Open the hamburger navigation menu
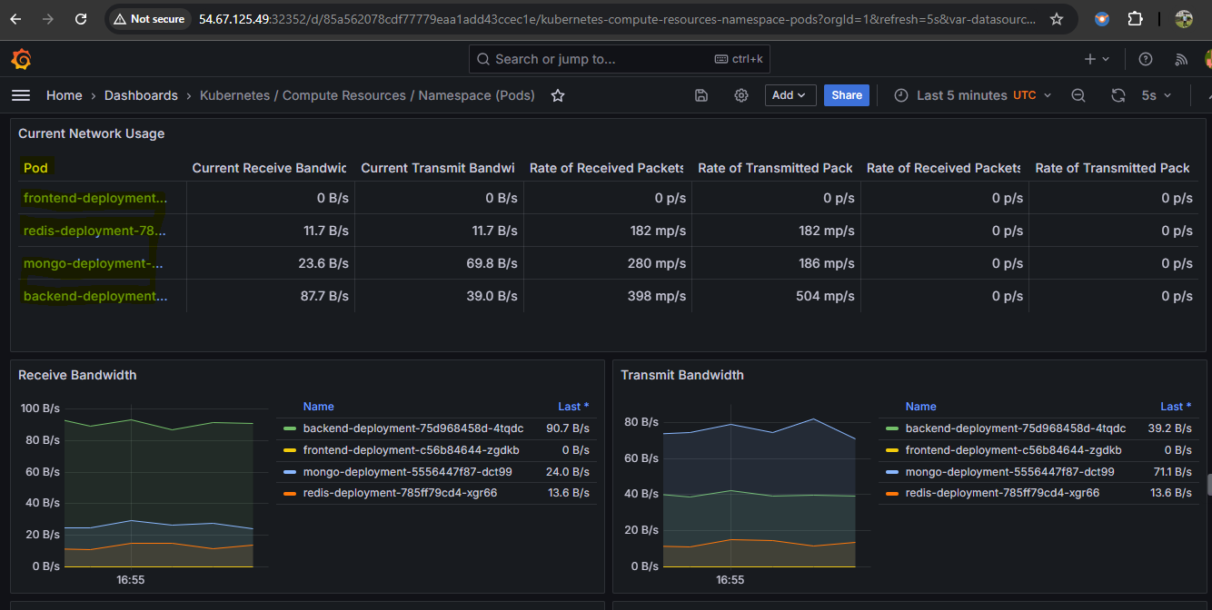Screen dimensions: 1212x610 pyautogui.click(x=21, y=95)
